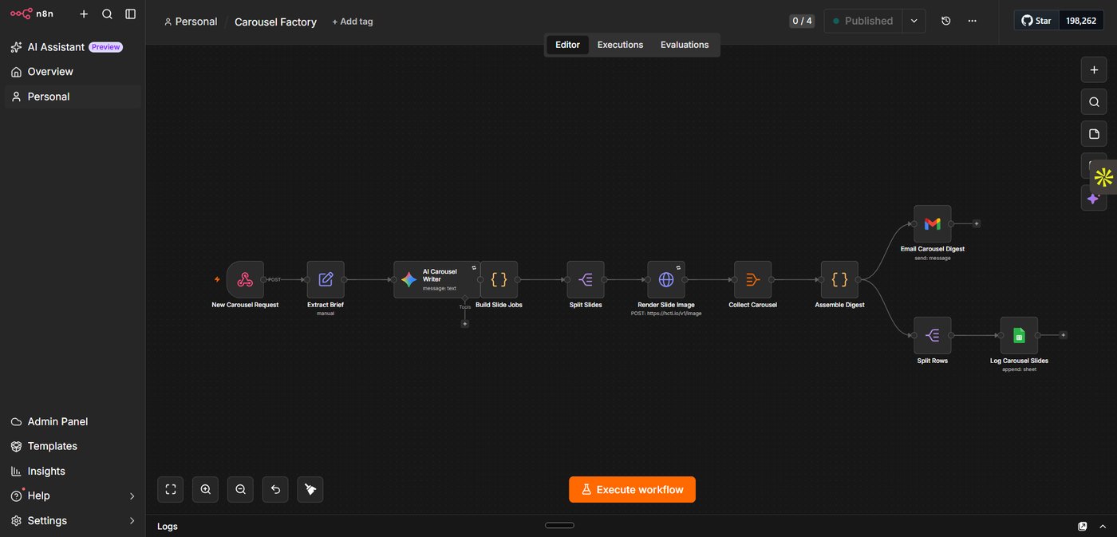The height and width of the screenshot is (537, 1117).
Task: Expand the Help menu
Action: click(73, 496)
